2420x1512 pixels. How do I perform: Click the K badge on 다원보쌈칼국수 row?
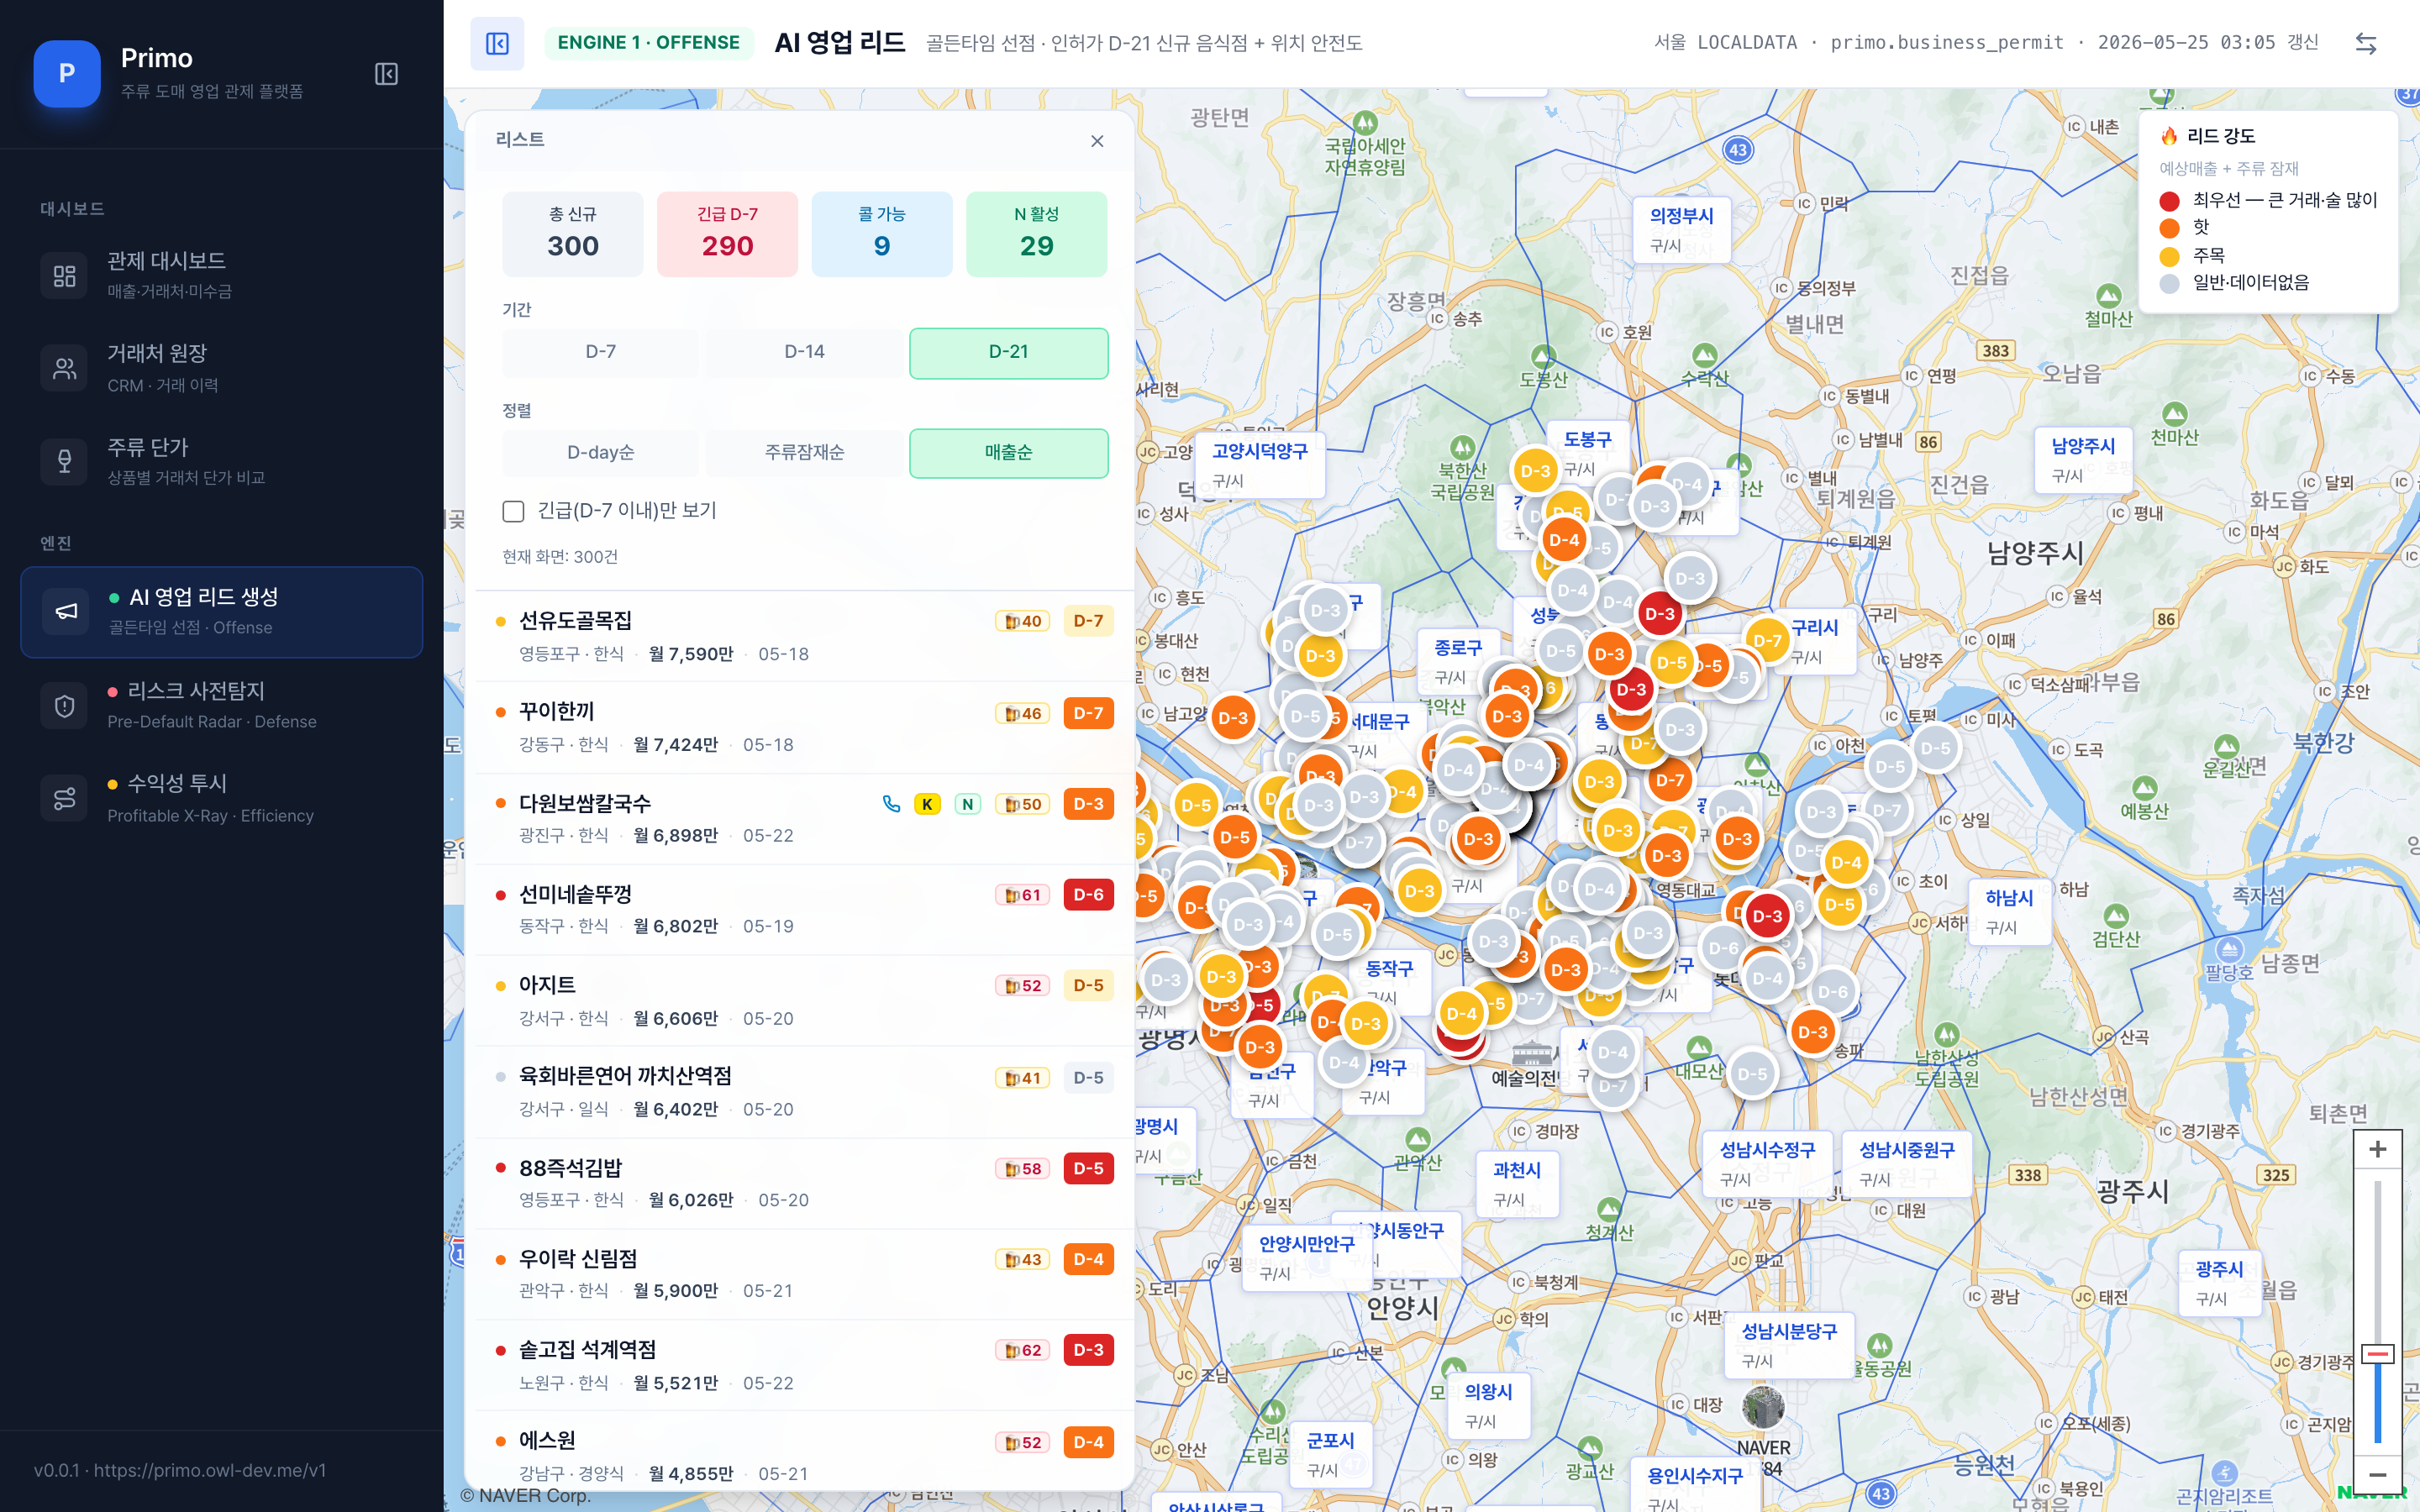coord(927,804)
